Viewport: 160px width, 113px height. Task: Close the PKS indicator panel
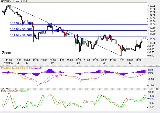pos(157,89)
